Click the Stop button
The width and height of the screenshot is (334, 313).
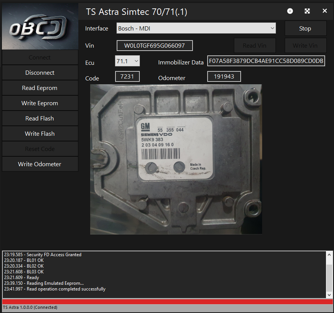pyautogui.click(x=305, y=28)
